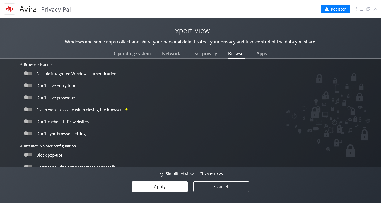The width and height of the screenshot is (381, 203).
Task: Click the Disable integrated Windows authentication label
Action: 76,74
